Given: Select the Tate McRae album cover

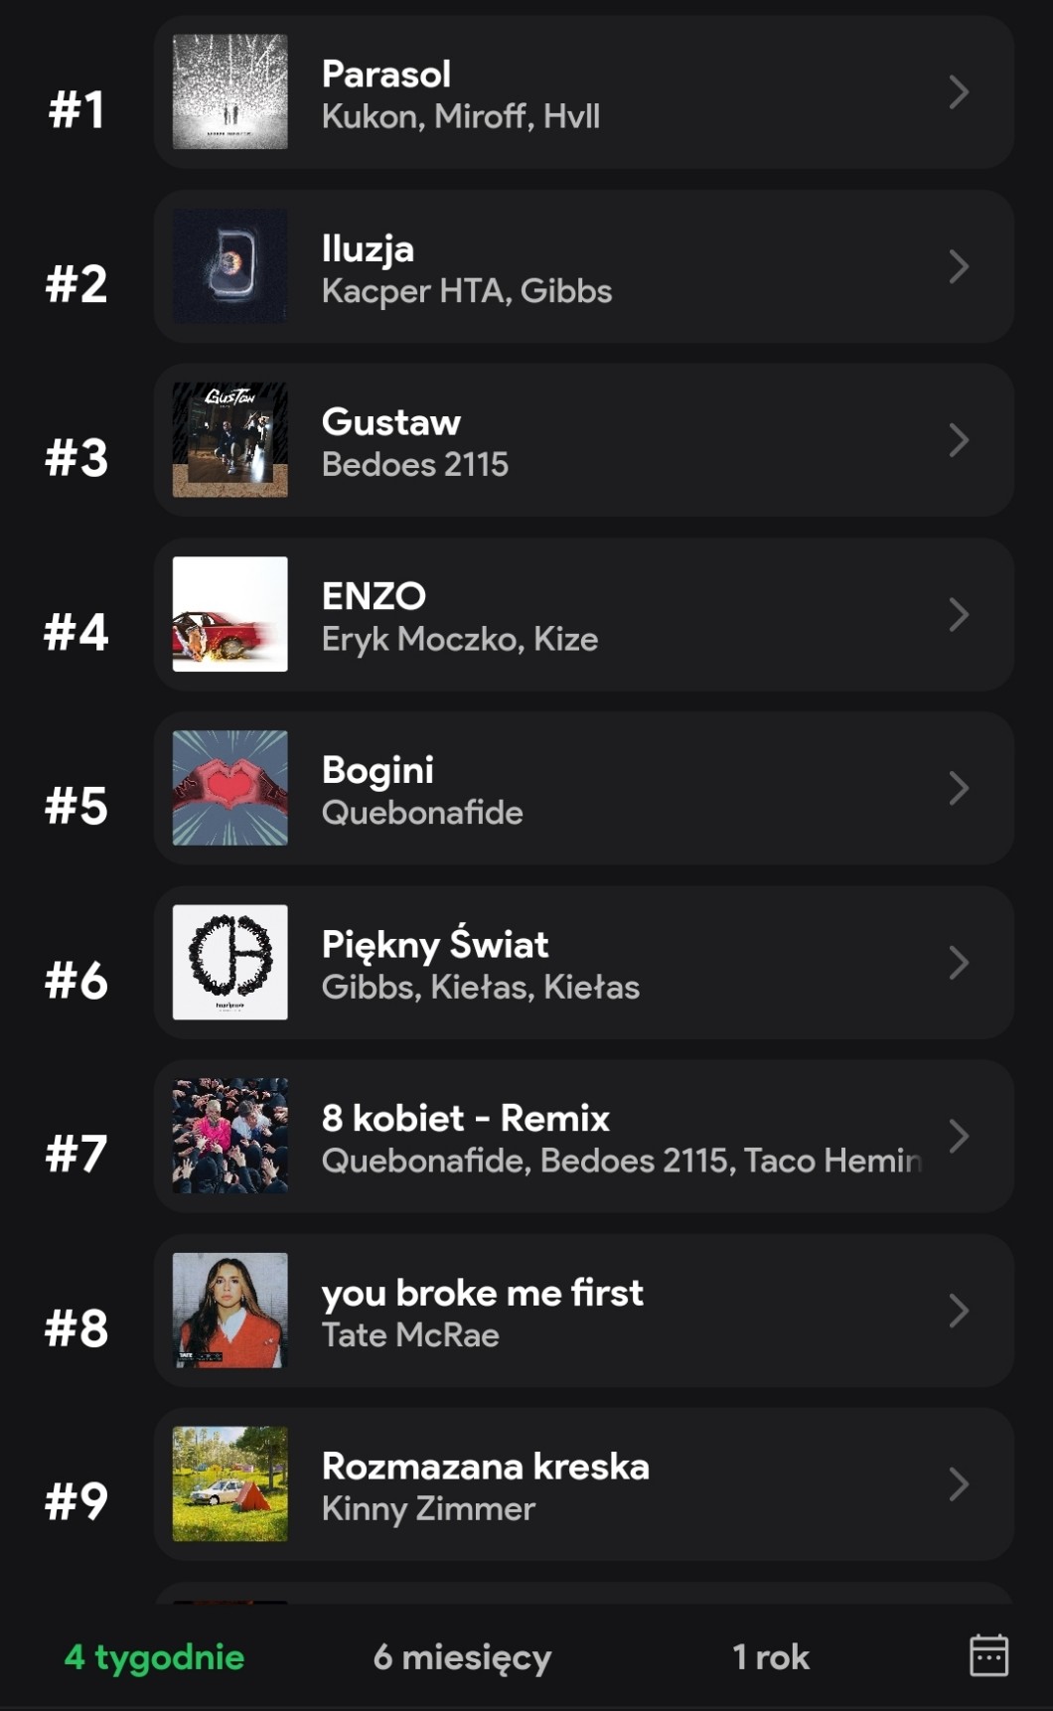Looking at the screenshot, I should (230, 1311).
